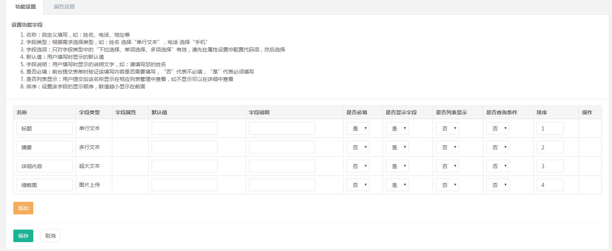Click the 排序 field containing 4

tap(550, 185)
